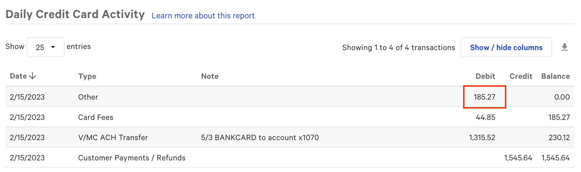The height and width of the screenshot is (172, 581).
Task: Sort by the Balance column header
Action: pos(555,76)
